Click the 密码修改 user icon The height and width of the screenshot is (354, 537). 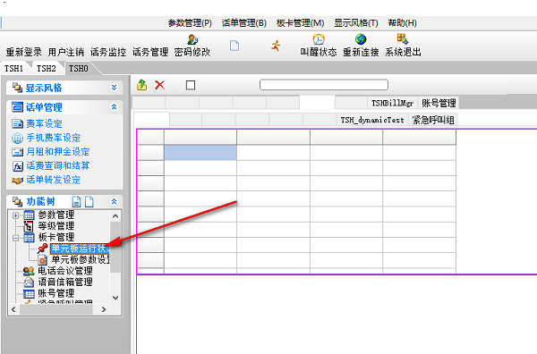[x=192, y=39]
